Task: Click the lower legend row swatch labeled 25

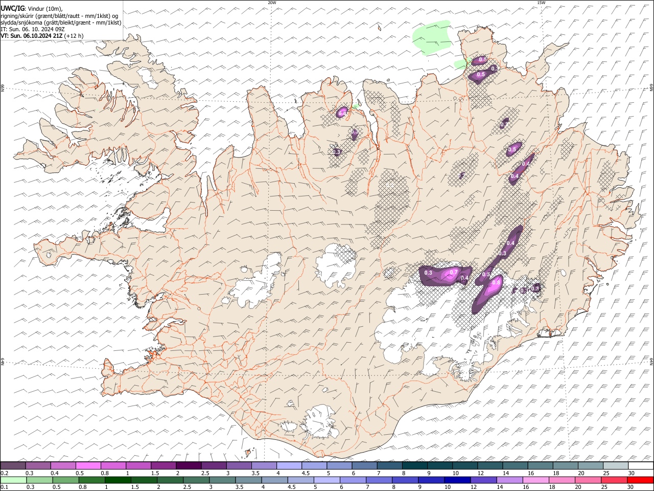Action: pos(615,480)
